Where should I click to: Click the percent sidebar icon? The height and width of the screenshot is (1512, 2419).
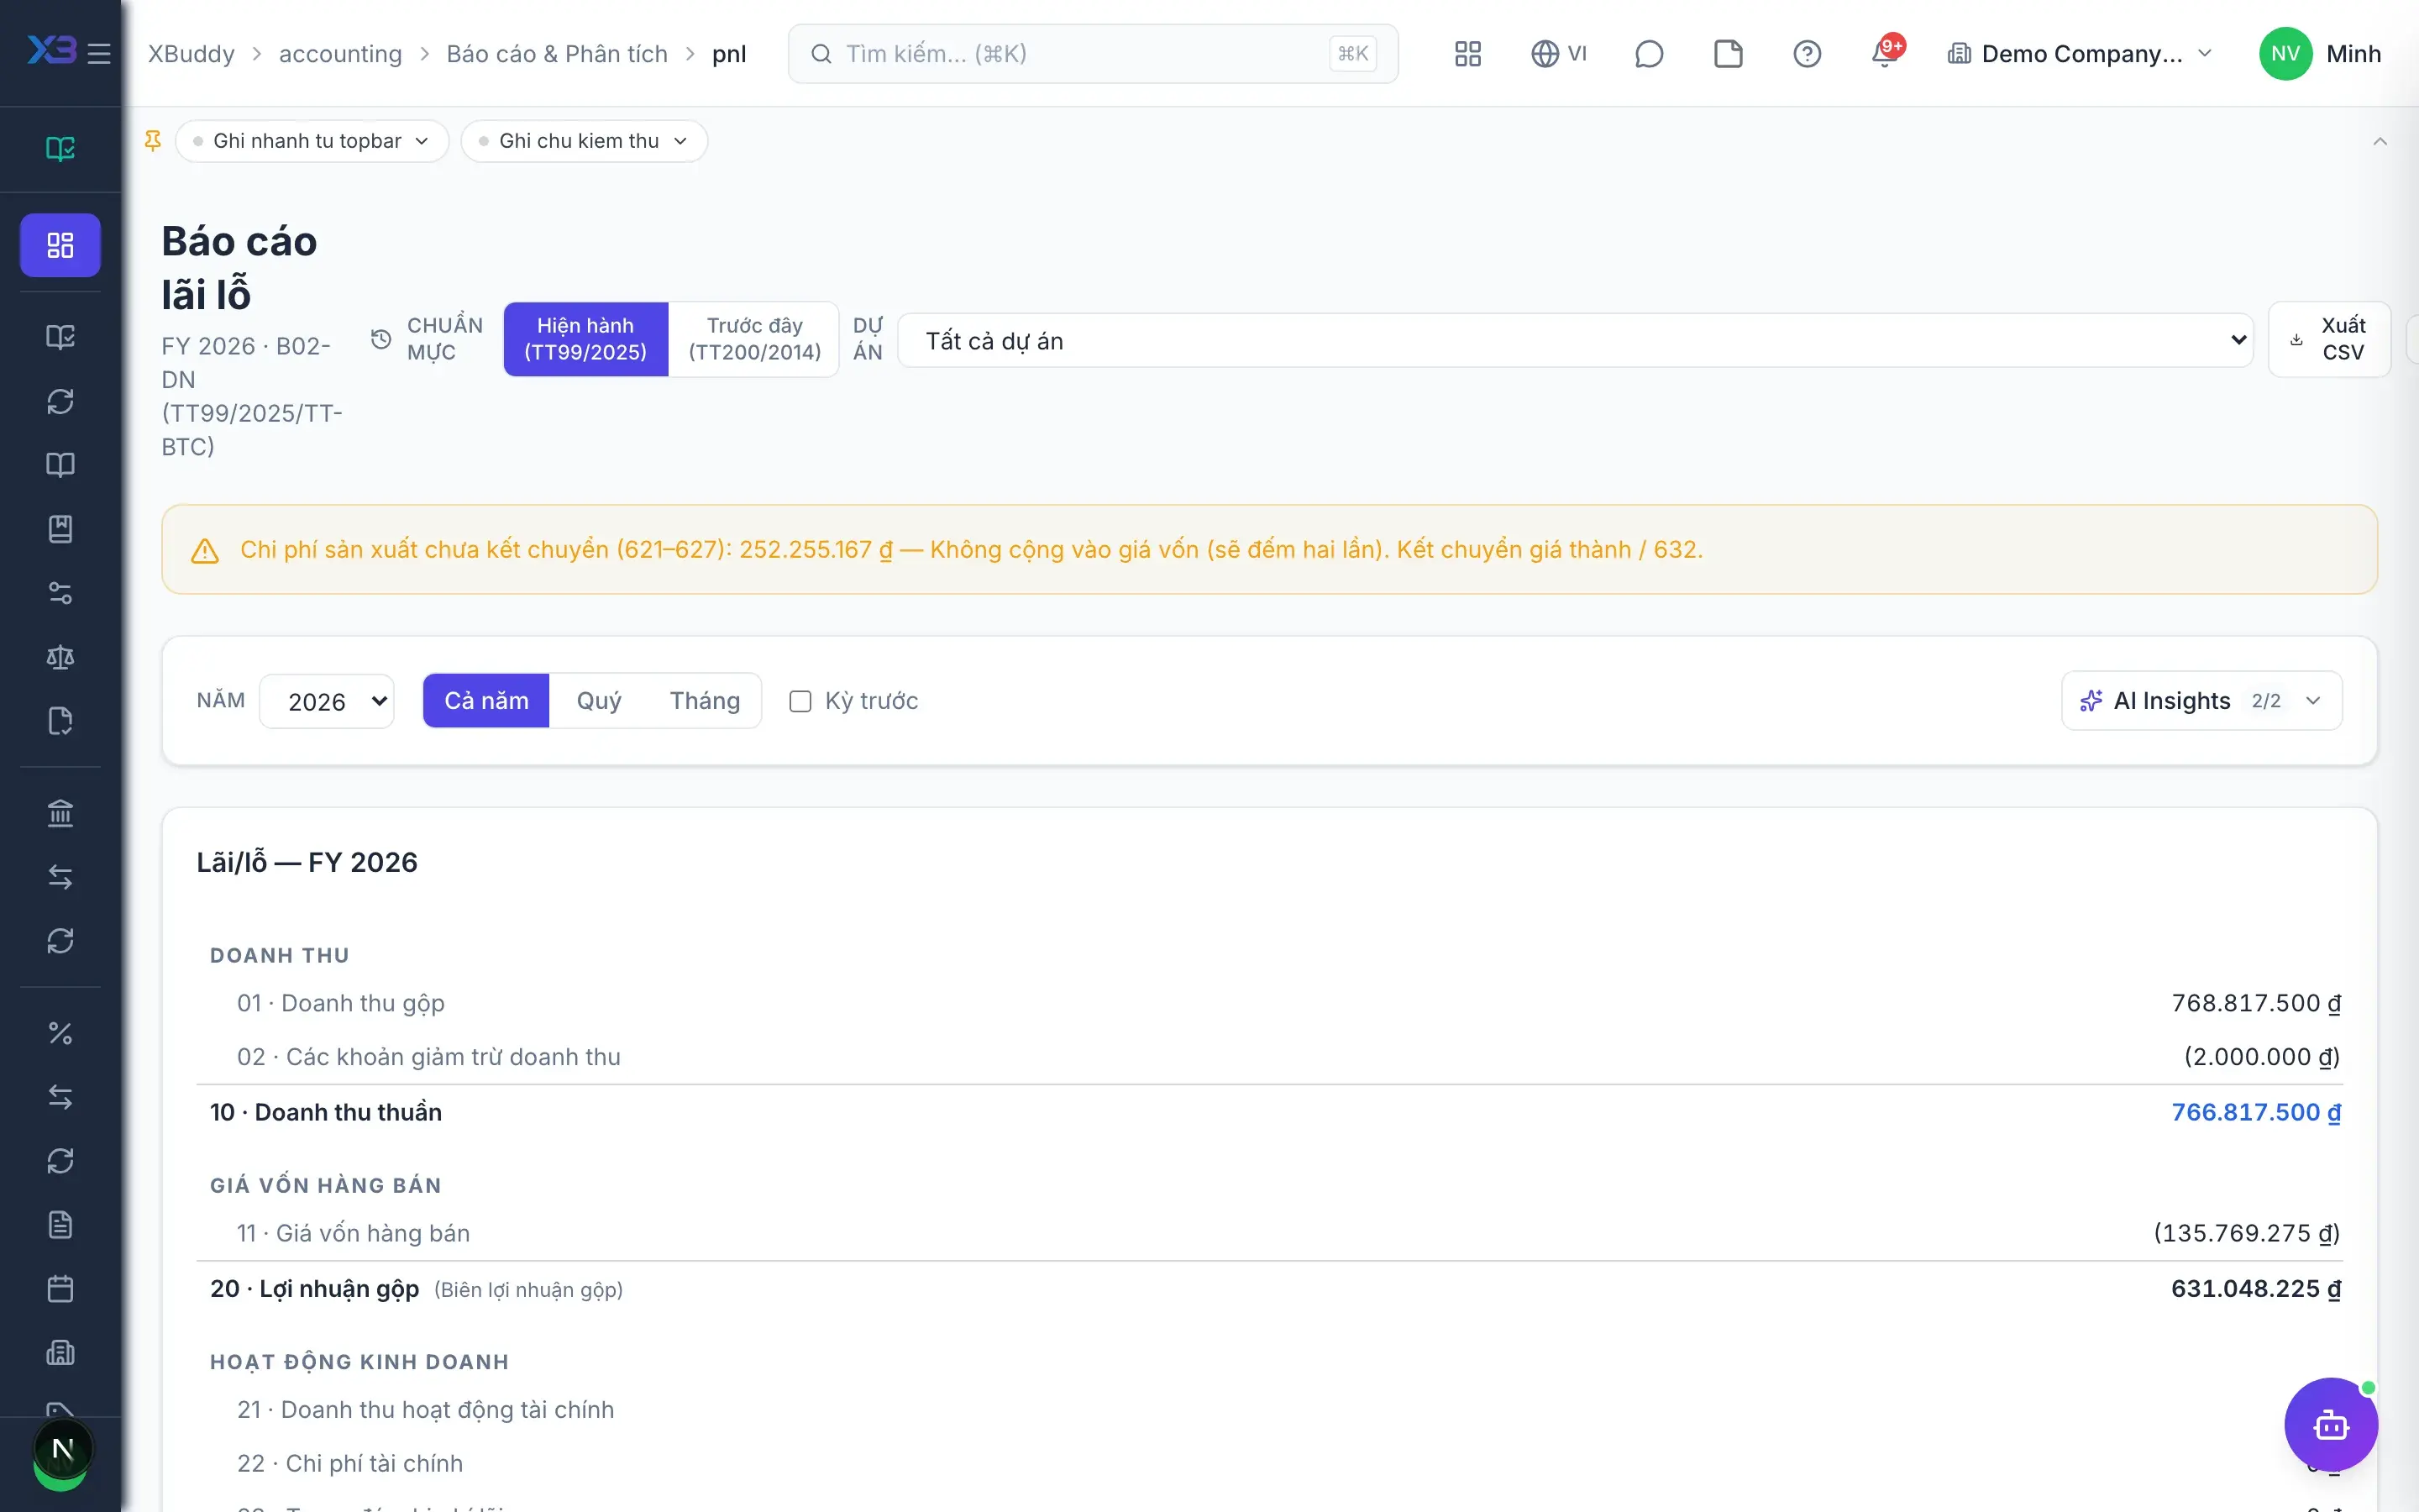(60, 1033)
